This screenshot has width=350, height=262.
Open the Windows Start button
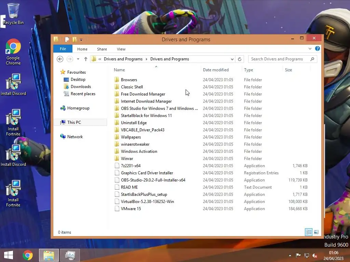coord(9,255)
